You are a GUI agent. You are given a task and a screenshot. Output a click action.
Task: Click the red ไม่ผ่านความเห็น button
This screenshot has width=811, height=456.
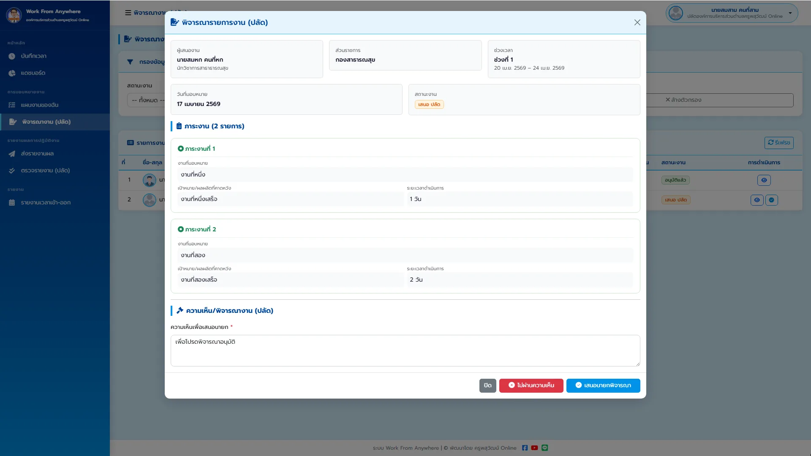coord(531,385)
